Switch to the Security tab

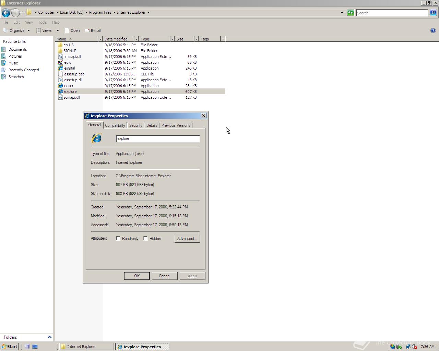tap(135, 125)
